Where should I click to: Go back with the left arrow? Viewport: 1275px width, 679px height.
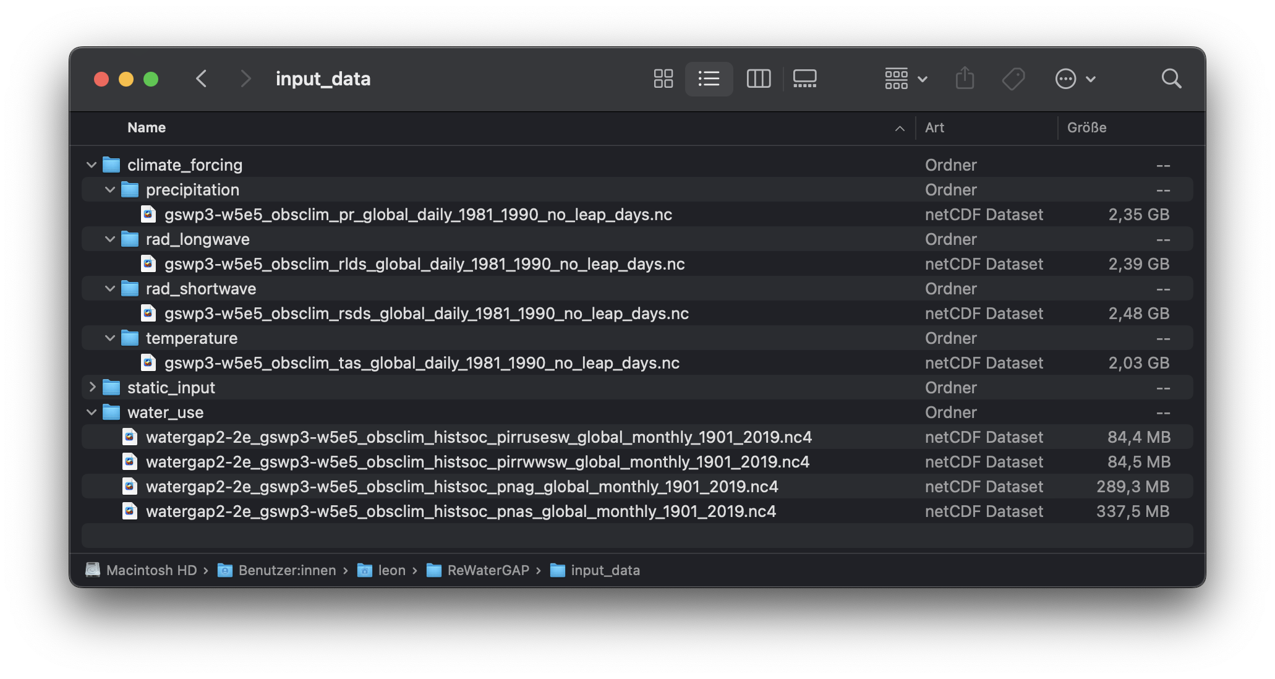202,79
